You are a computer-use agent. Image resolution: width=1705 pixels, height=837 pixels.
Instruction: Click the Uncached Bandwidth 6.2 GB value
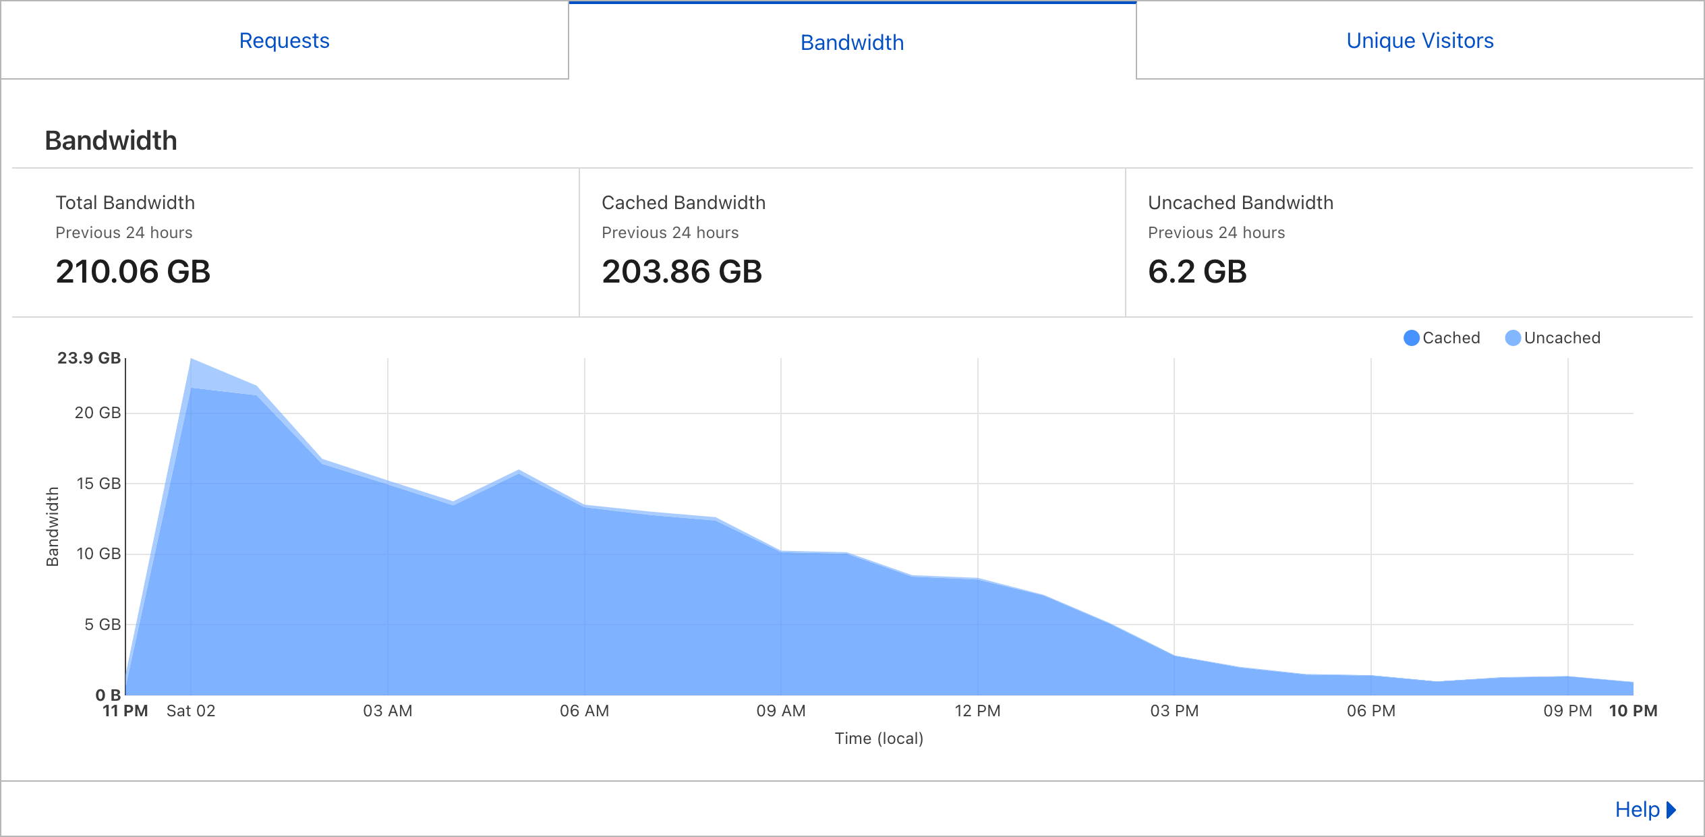click(x=1197, y=272)
